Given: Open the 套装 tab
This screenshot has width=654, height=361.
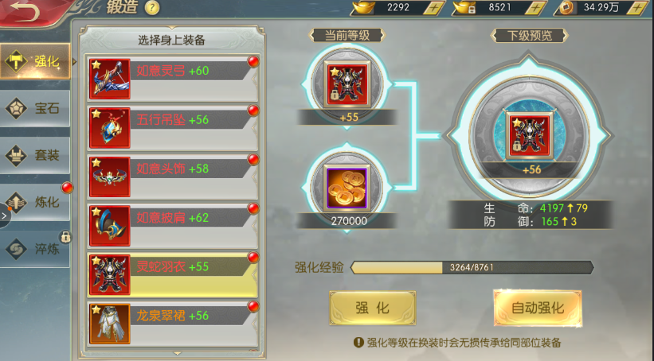Looking at the screenshot, I should [x=35, y=155].
